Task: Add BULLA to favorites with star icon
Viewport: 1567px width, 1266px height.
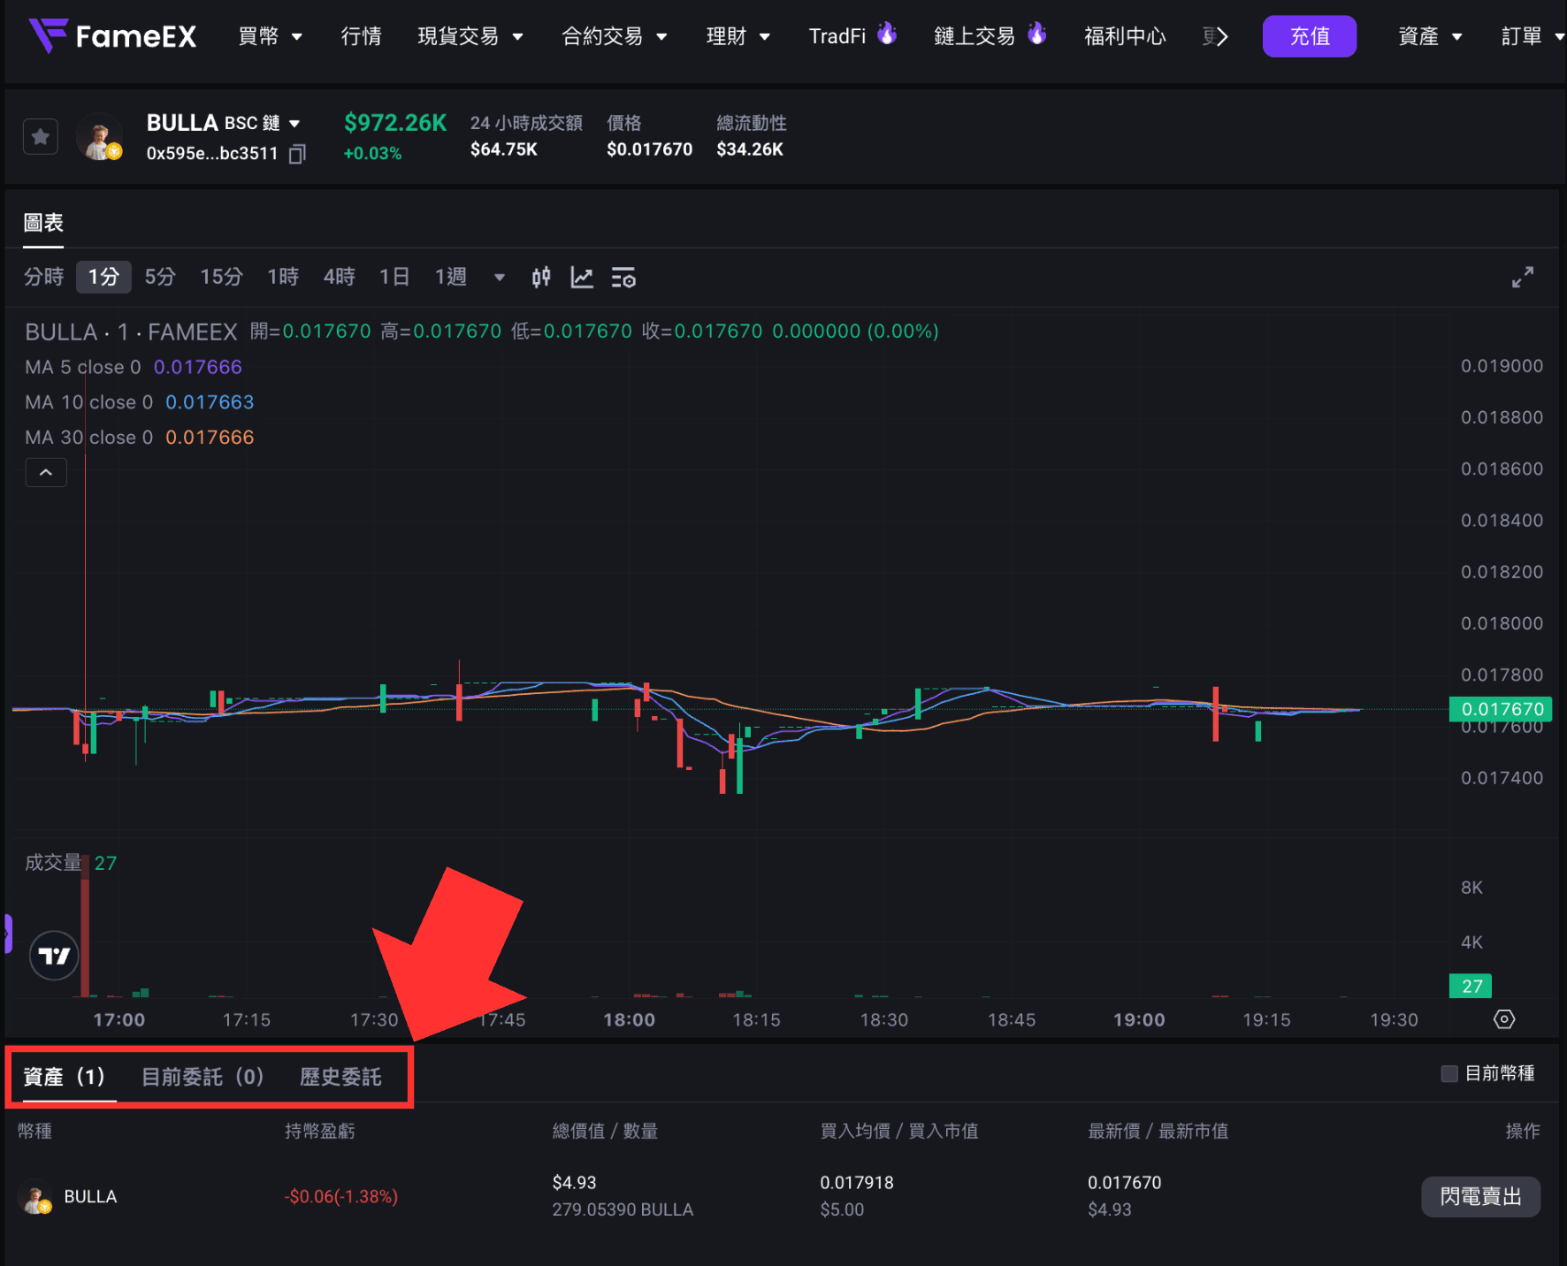Action: pos(41,137)
